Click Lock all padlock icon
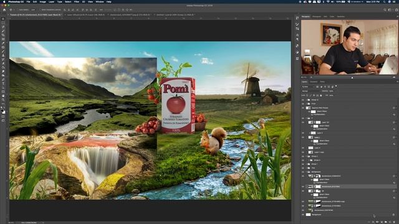Image resolution: width=399 pixels, height=224 pixels. click(x=320, y=95)
